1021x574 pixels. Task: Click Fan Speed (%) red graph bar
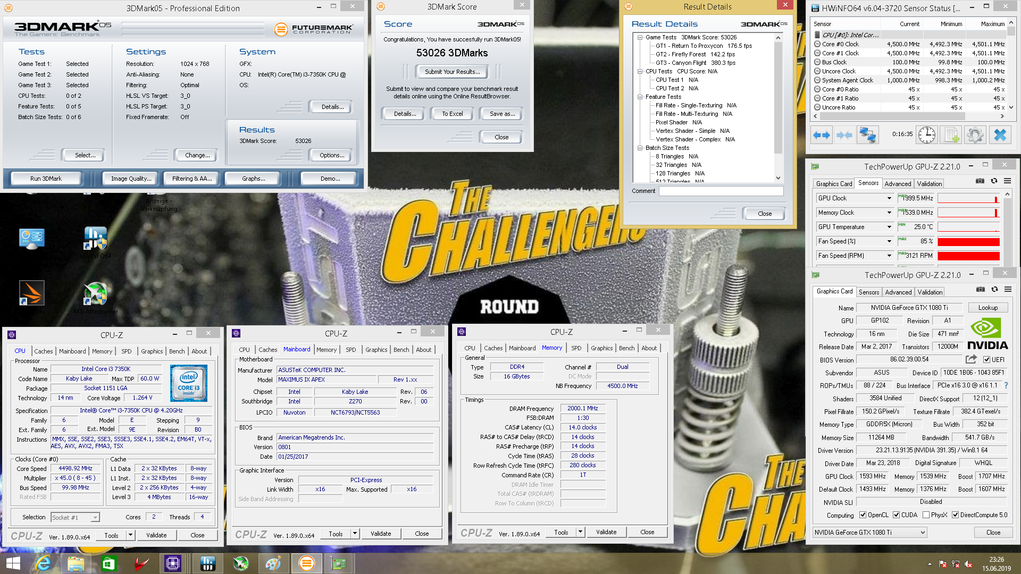pyautogui.click(x=968, y=241)
